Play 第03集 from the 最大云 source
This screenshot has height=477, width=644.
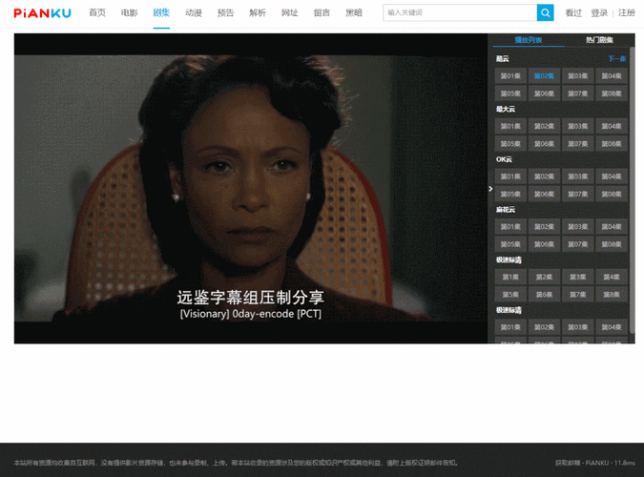tap(578, 126)
